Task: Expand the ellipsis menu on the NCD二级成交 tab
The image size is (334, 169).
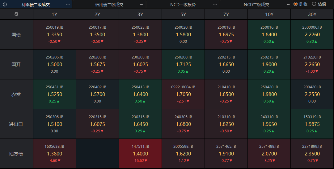Action: pos(289,5)
